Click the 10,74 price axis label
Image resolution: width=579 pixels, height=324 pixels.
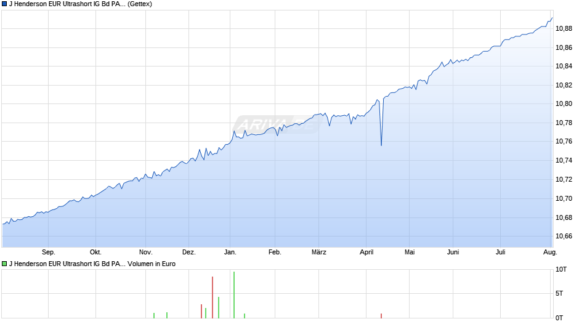click(x=564, y=160)
